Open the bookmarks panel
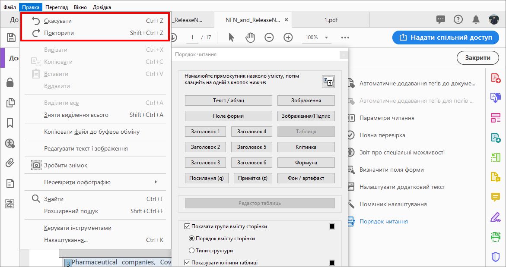 (10, 123)
